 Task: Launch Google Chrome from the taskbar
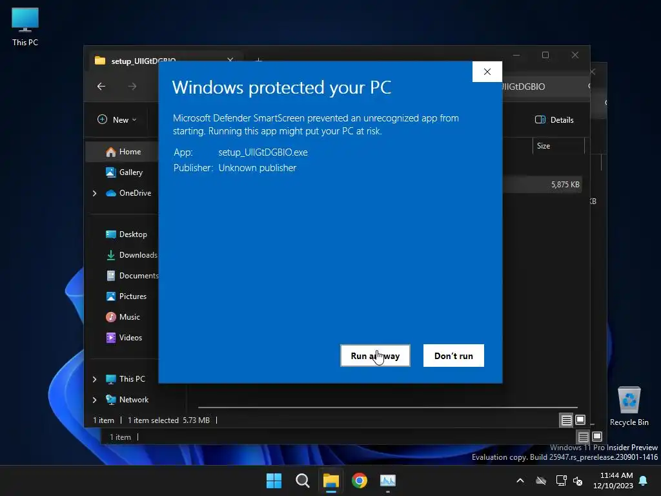pos(360,480)
